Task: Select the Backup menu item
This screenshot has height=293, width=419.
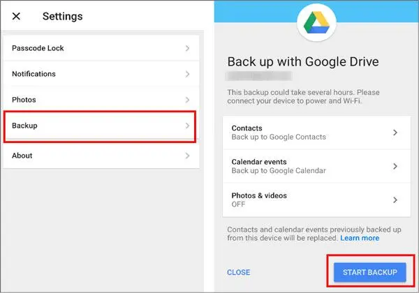Action: 25,126
